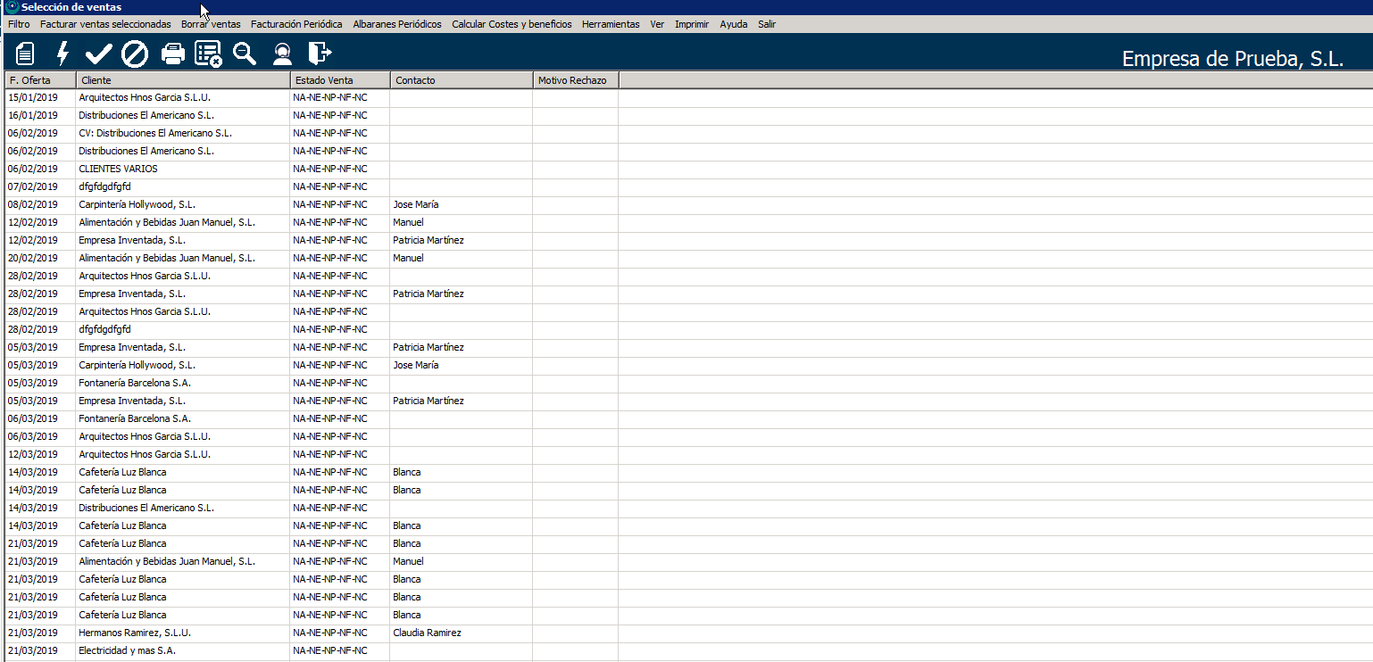The height and width of the screenshot is (662, 1373).
Task: Click the list with X toolbar icon
Action: 208,54
